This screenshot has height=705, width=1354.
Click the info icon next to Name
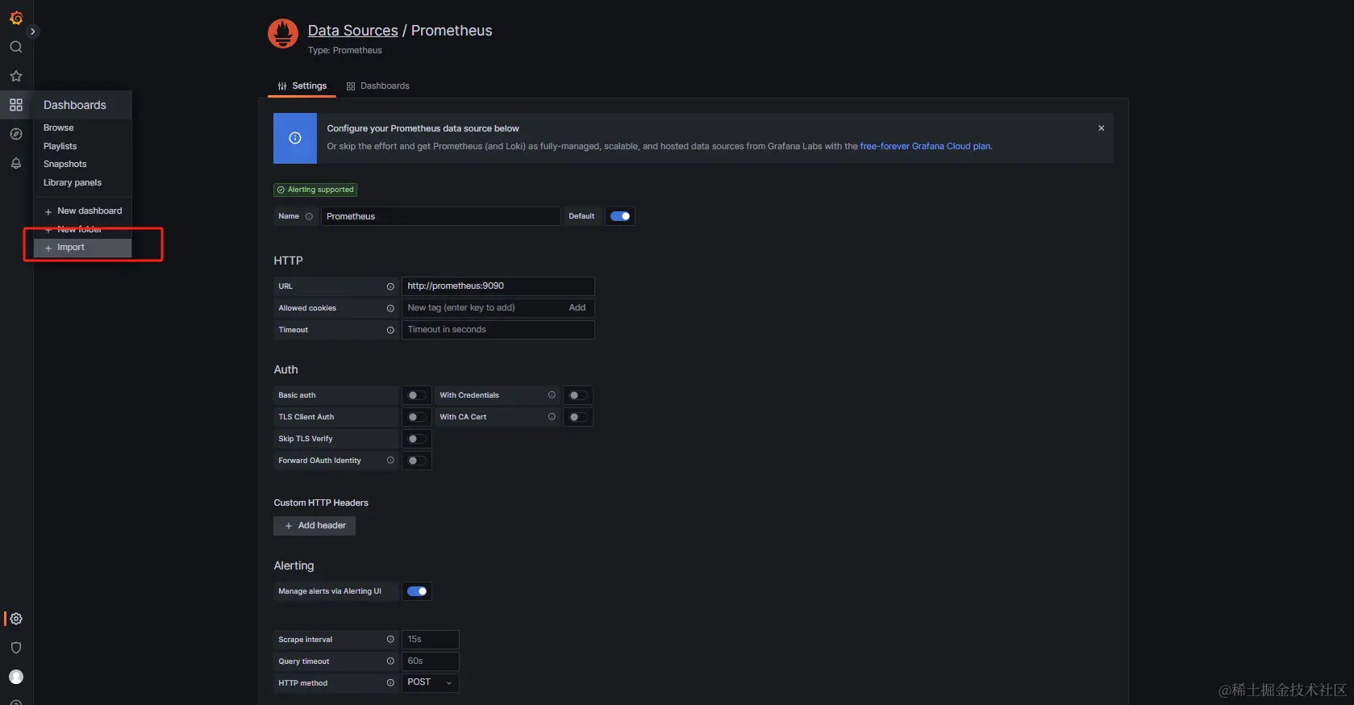click(x=309, y=216)
